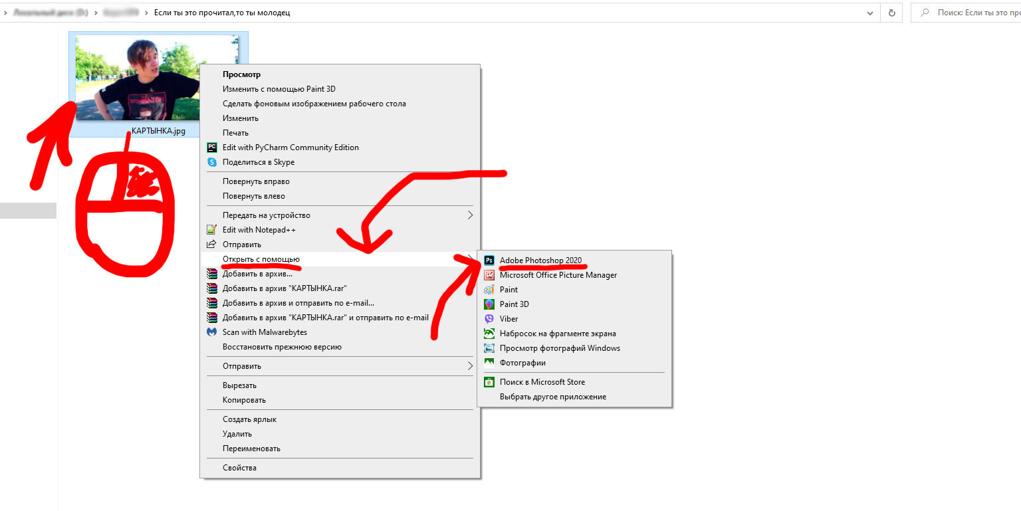Click Microsoft Office Picture Manager icon

coord(489,275)
